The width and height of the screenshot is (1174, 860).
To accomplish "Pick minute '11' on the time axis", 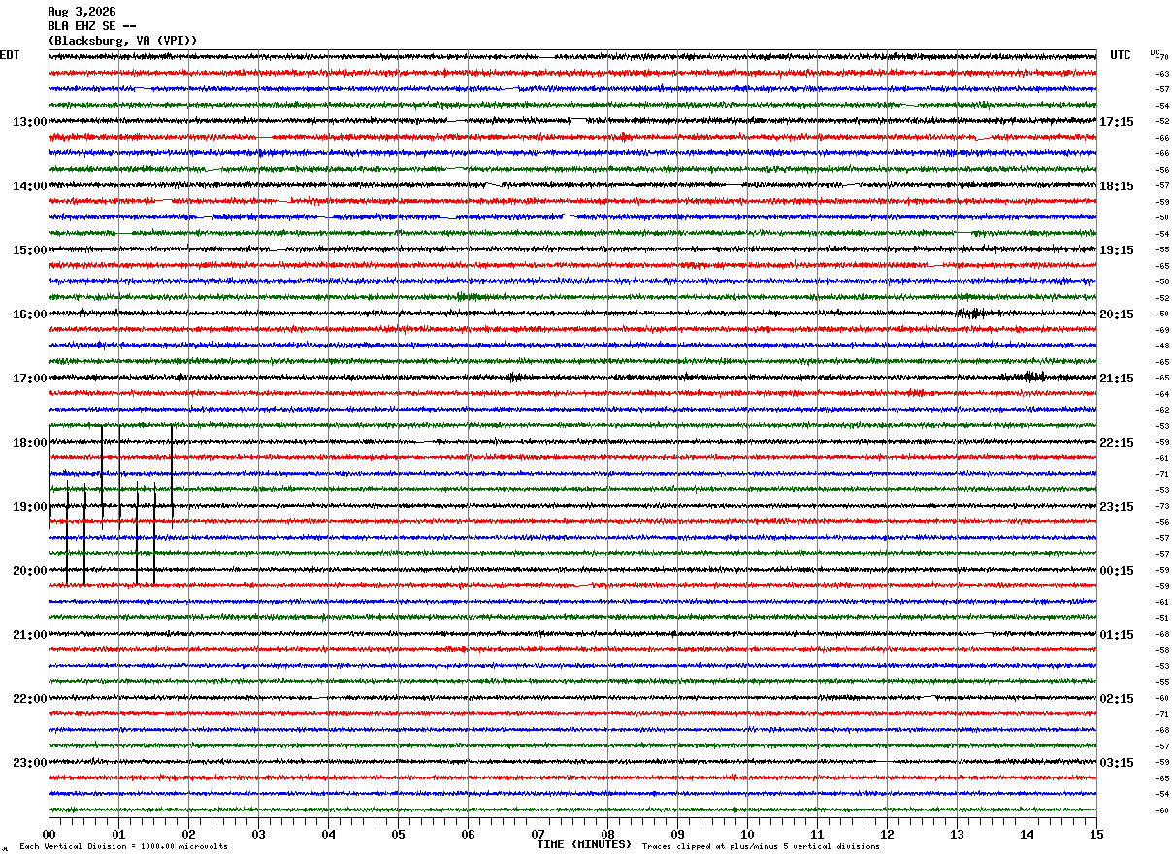I will pyautogui.click(x=817, y=834).
